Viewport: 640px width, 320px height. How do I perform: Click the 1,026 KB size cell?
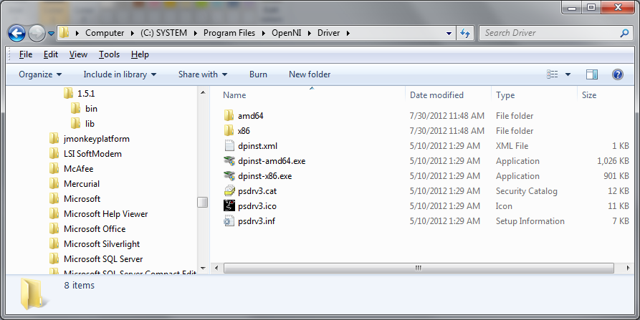click(x=613, y=161)
